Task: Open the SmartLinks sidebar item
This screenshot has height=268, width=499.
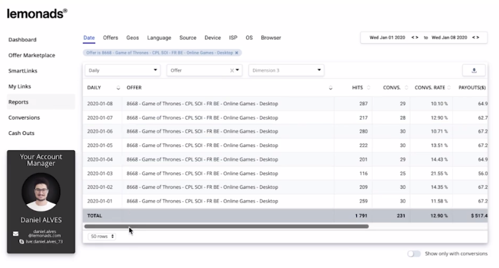Action: 23,71
